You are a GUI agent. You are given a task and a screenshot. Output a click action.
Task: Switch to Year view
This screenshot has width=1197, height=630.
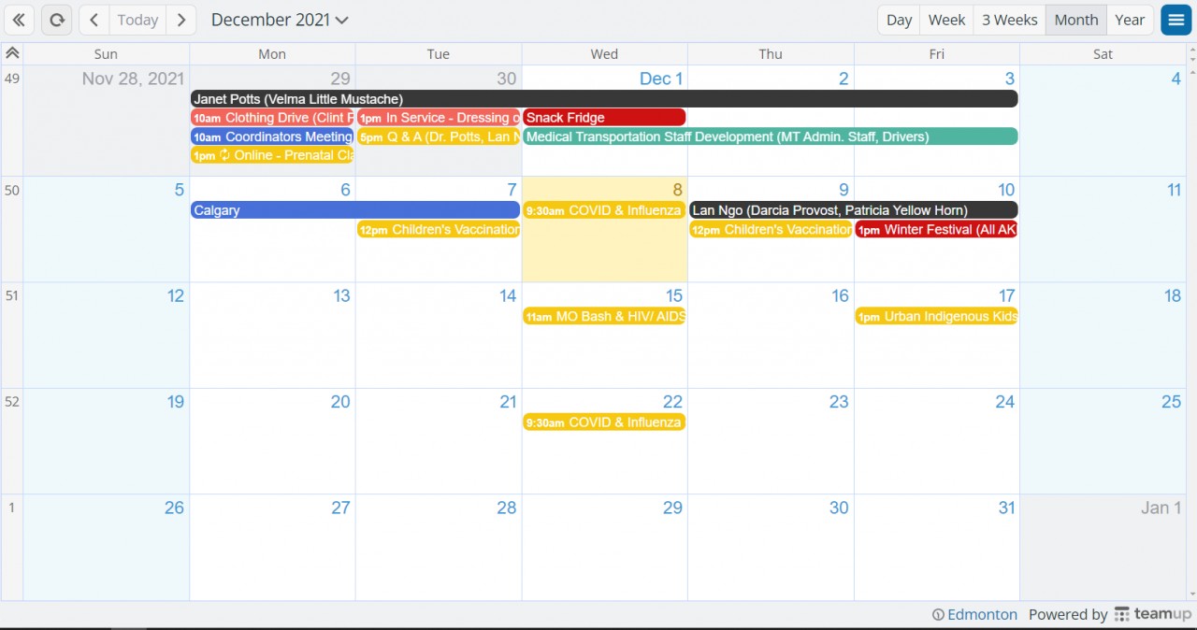point(1130,20)
